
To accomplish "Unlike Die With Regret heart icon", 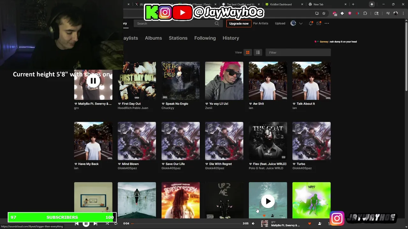I will click(x=207, y=164).
